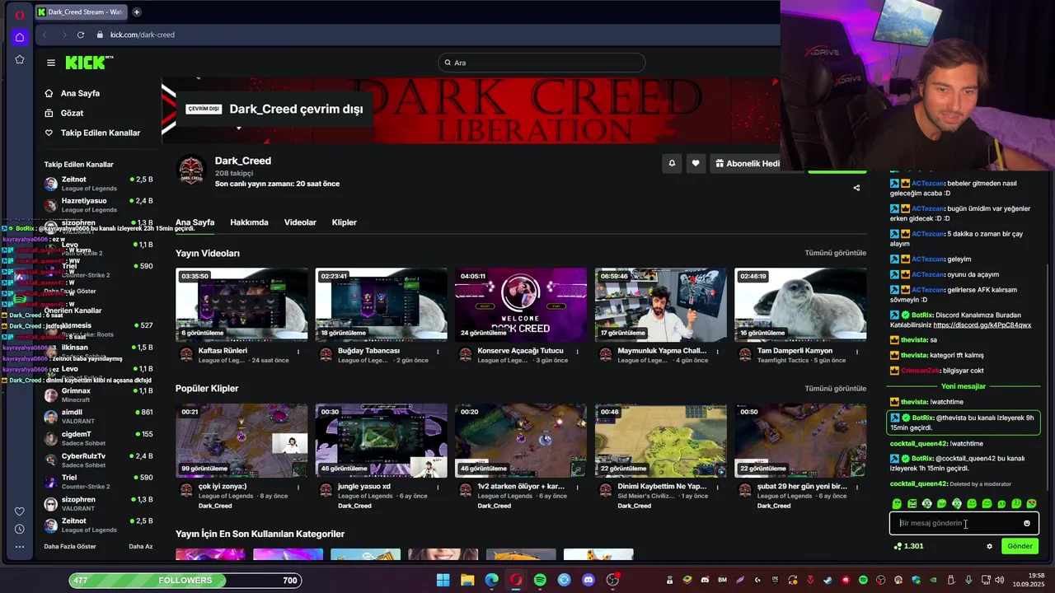Open Discord from the taskbar
This screenshot has width=1055, height=593.
(x=588, y=580)
